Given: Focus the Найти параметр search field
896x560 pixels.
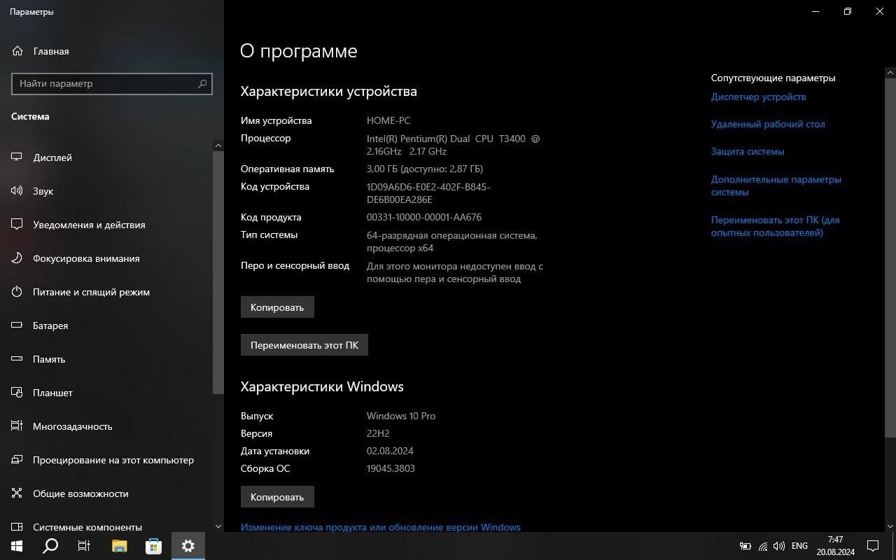Looking at the screenshot, I should (112, 84).
